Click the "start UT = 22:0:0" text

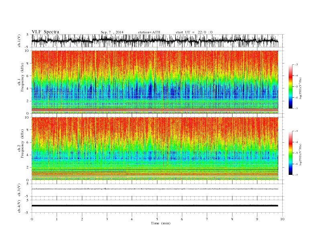point(194,32)
